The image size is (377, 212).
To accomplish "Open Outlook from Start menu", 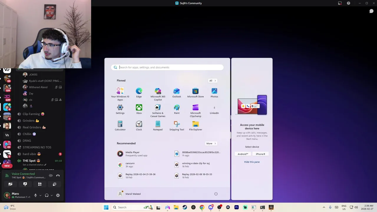I will (x=177, y=93).
